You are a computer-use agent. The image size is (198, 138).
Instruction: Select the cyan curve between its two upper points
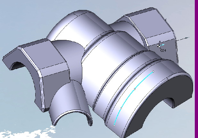point(144,79)
